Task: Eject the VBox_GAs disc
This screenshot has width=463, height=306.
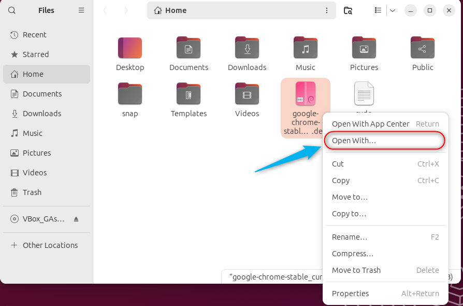Action: [76, 219]
